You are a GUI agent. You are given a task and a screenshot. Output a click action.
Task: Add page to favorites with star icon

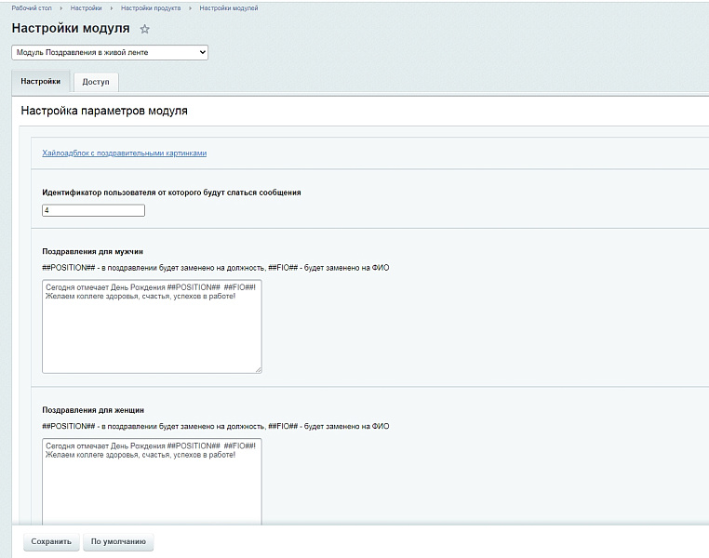(144, 30)
